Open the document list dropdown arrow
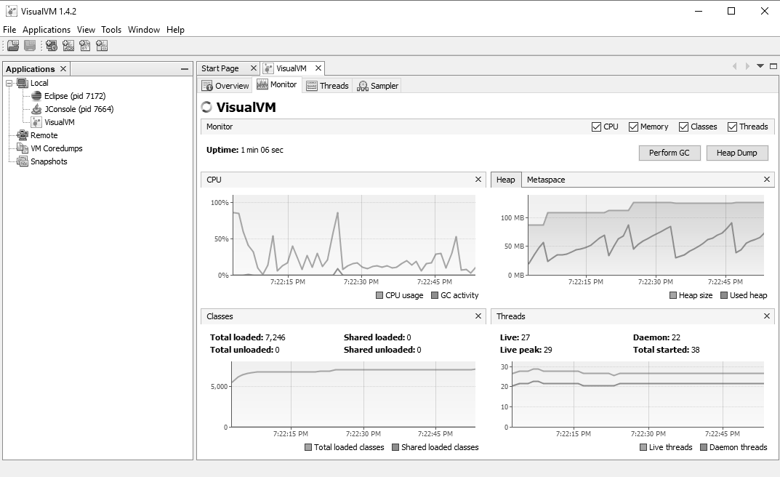The height and width of the screenshot is (477, 780). (x=760, y=66)
